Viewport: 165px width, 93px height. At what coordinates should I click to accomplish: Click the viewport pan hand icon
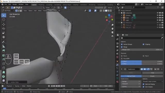point(112,29)
